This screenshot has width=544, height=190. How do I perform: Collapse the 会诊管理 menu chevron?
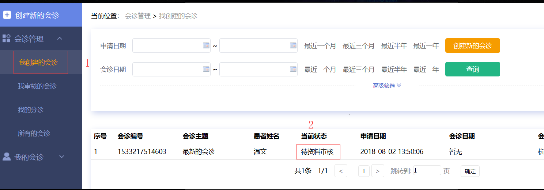coord(60,38)
